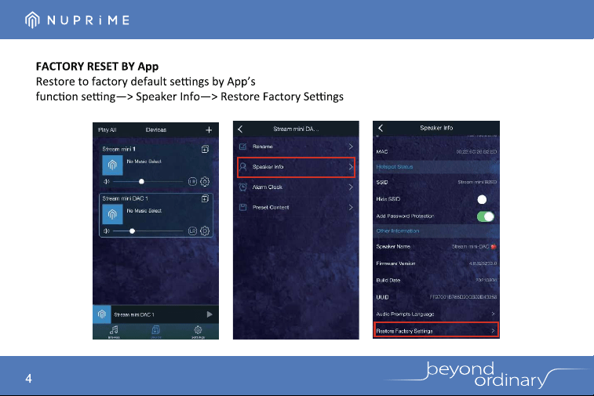The height and width of the screenshot is (396, 594).
Task: Tap the chevron on Restore Factory Settings
Action: click(493, 331)
